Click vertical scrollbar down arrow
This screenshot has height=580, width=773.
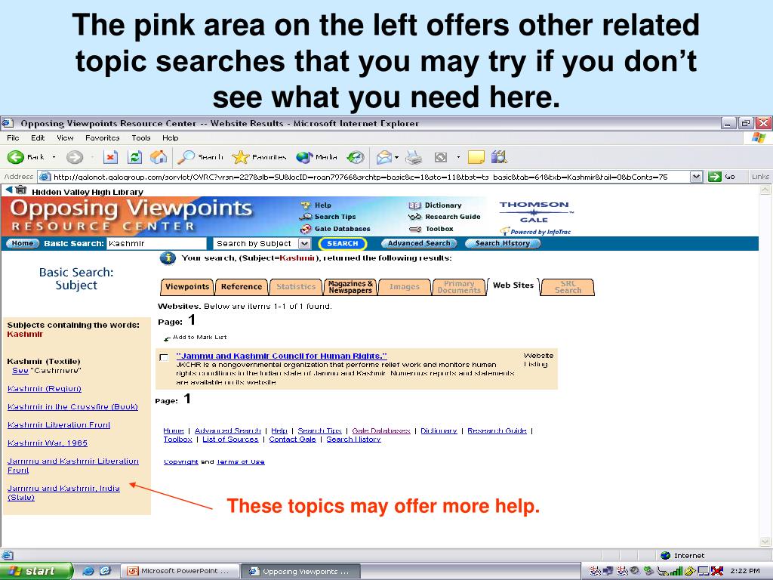click(765, 541)
